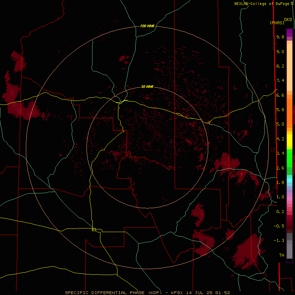Click the 4.2 value on the colorbar scale
The width and height of the screenshot is (295, 295).
[280, 139]
